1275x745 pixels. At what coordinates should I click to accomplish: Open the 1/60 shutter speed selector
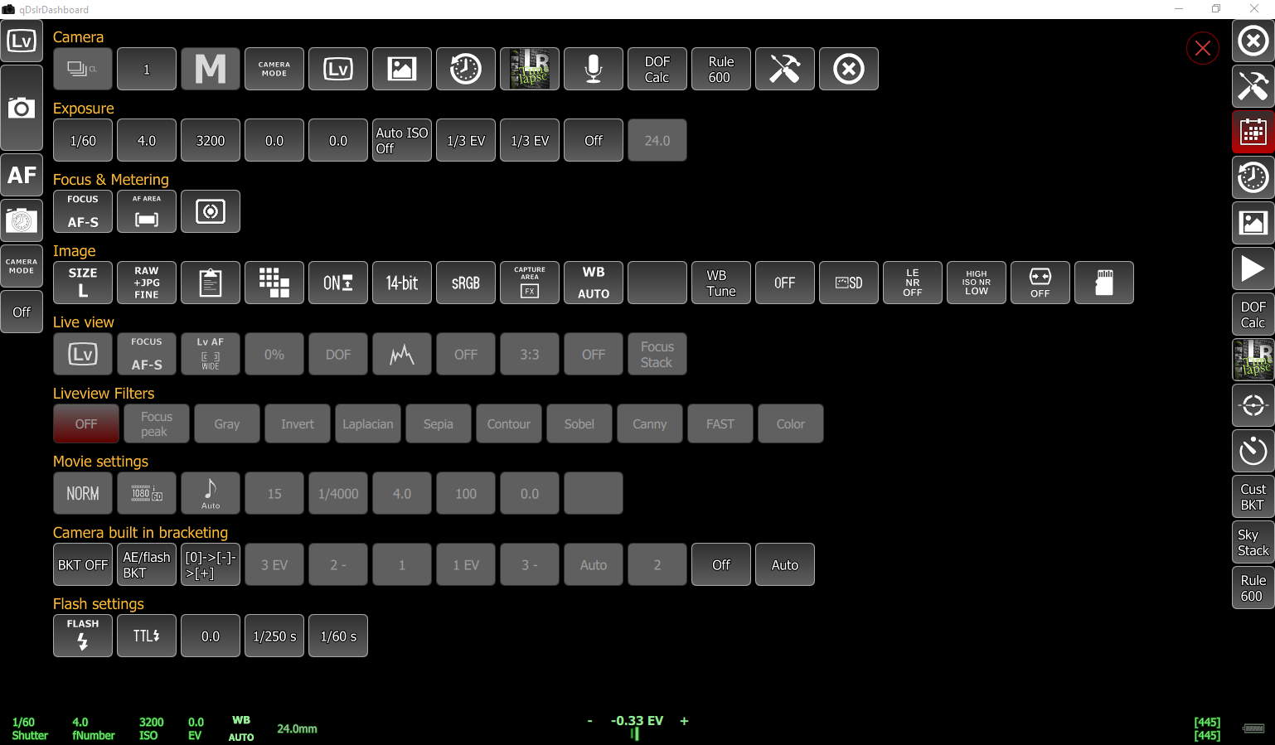click(83, 140)
